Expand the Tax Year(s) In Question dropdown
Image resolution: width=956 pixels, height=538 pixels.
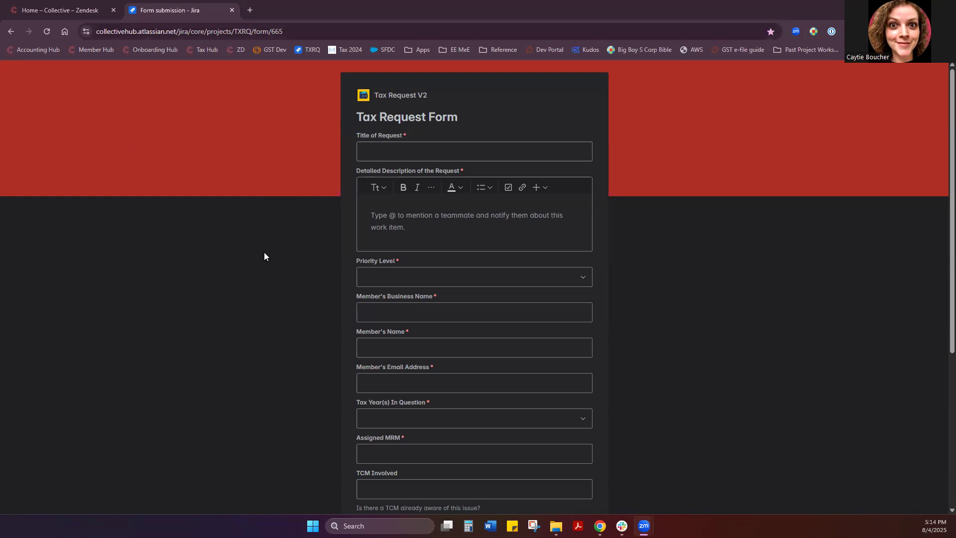click(x=474, y=418)
